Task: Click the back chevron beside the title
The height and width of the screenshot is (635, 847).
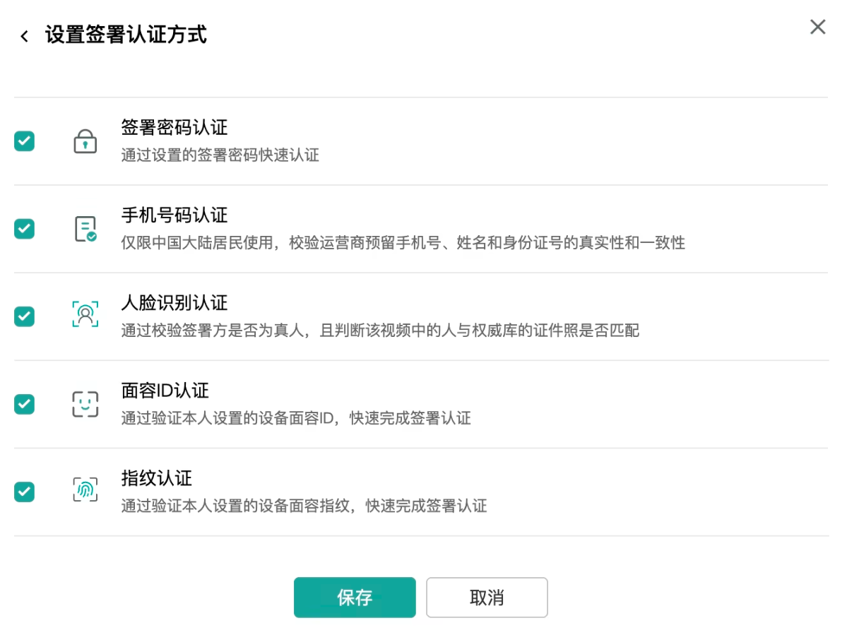Action: tap(23, 35)
